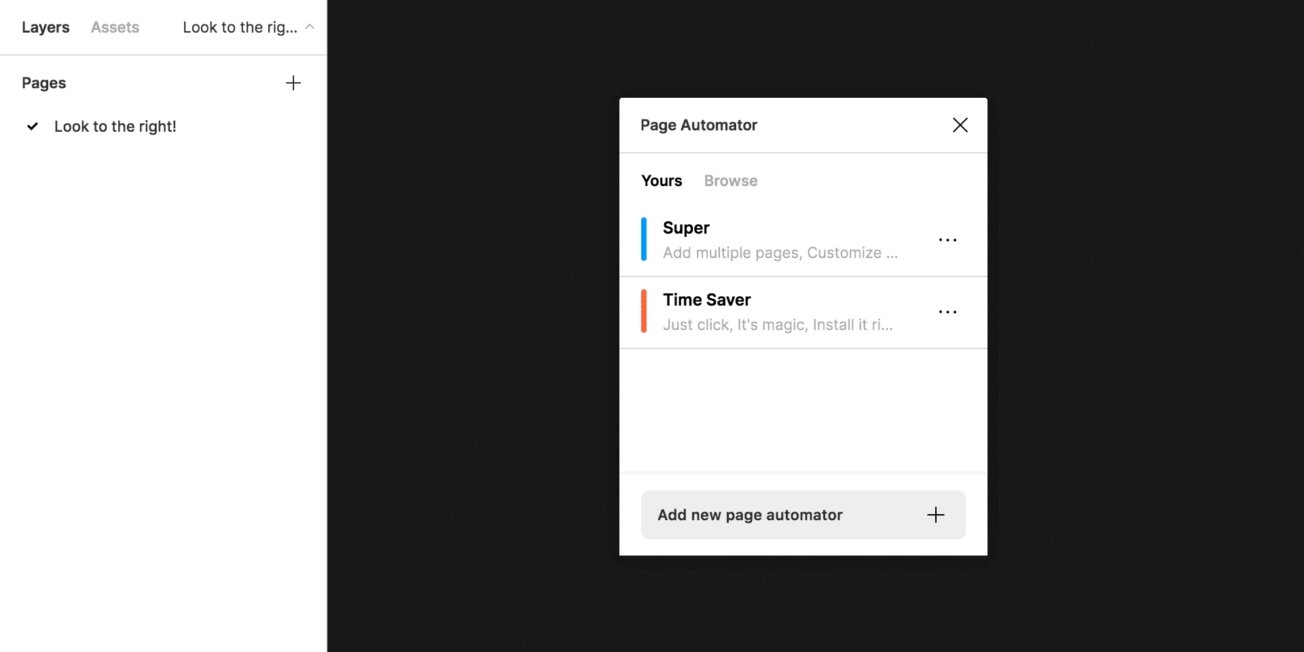
Task: Click the checkmark next to Look to the right!
Action: 32,126
